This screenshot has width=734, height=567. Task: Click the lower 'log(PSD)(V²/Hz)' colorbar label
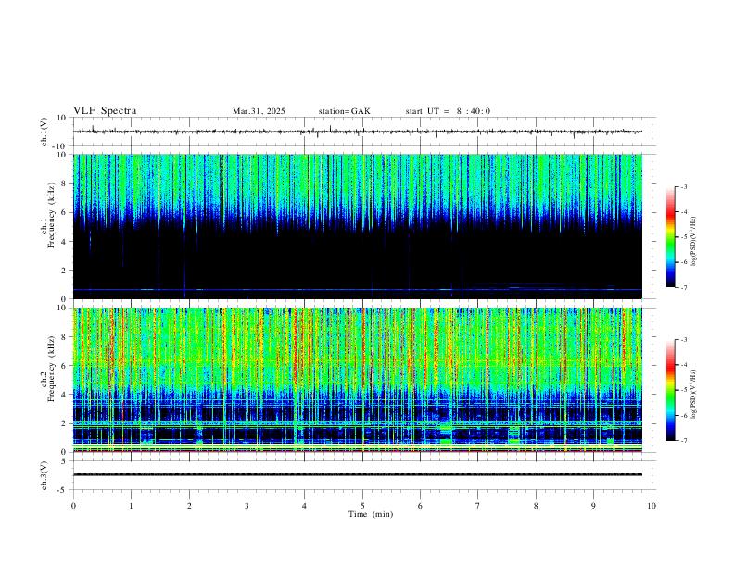click(693, 394)
